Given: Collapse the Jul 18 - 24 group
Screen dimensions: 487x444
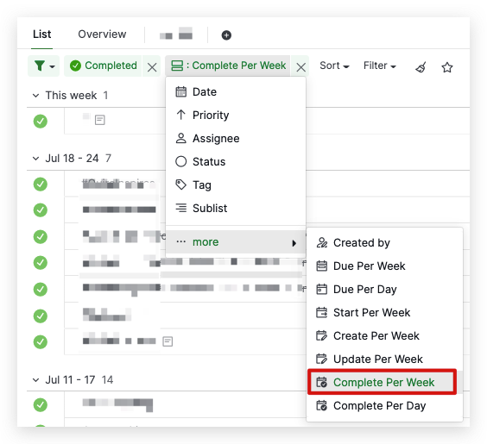Looking at the screenshot, I should coord(35,159).
